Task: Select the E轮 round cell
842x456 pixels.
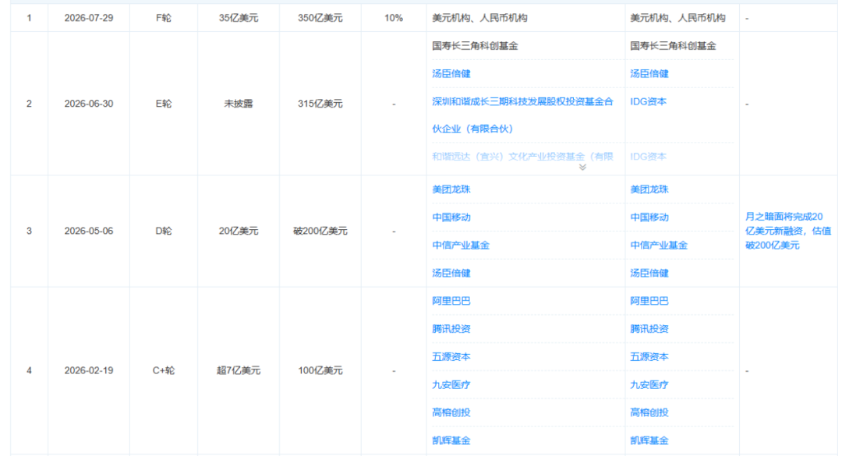Action: (x=164, y=104)
